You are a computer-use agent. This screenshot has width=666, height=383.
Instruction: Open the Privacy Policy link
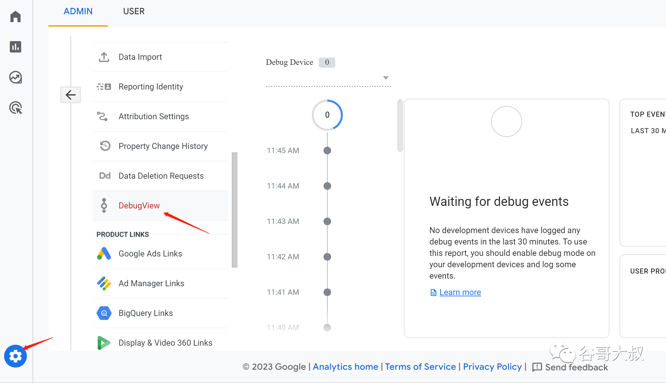point(492,367)
